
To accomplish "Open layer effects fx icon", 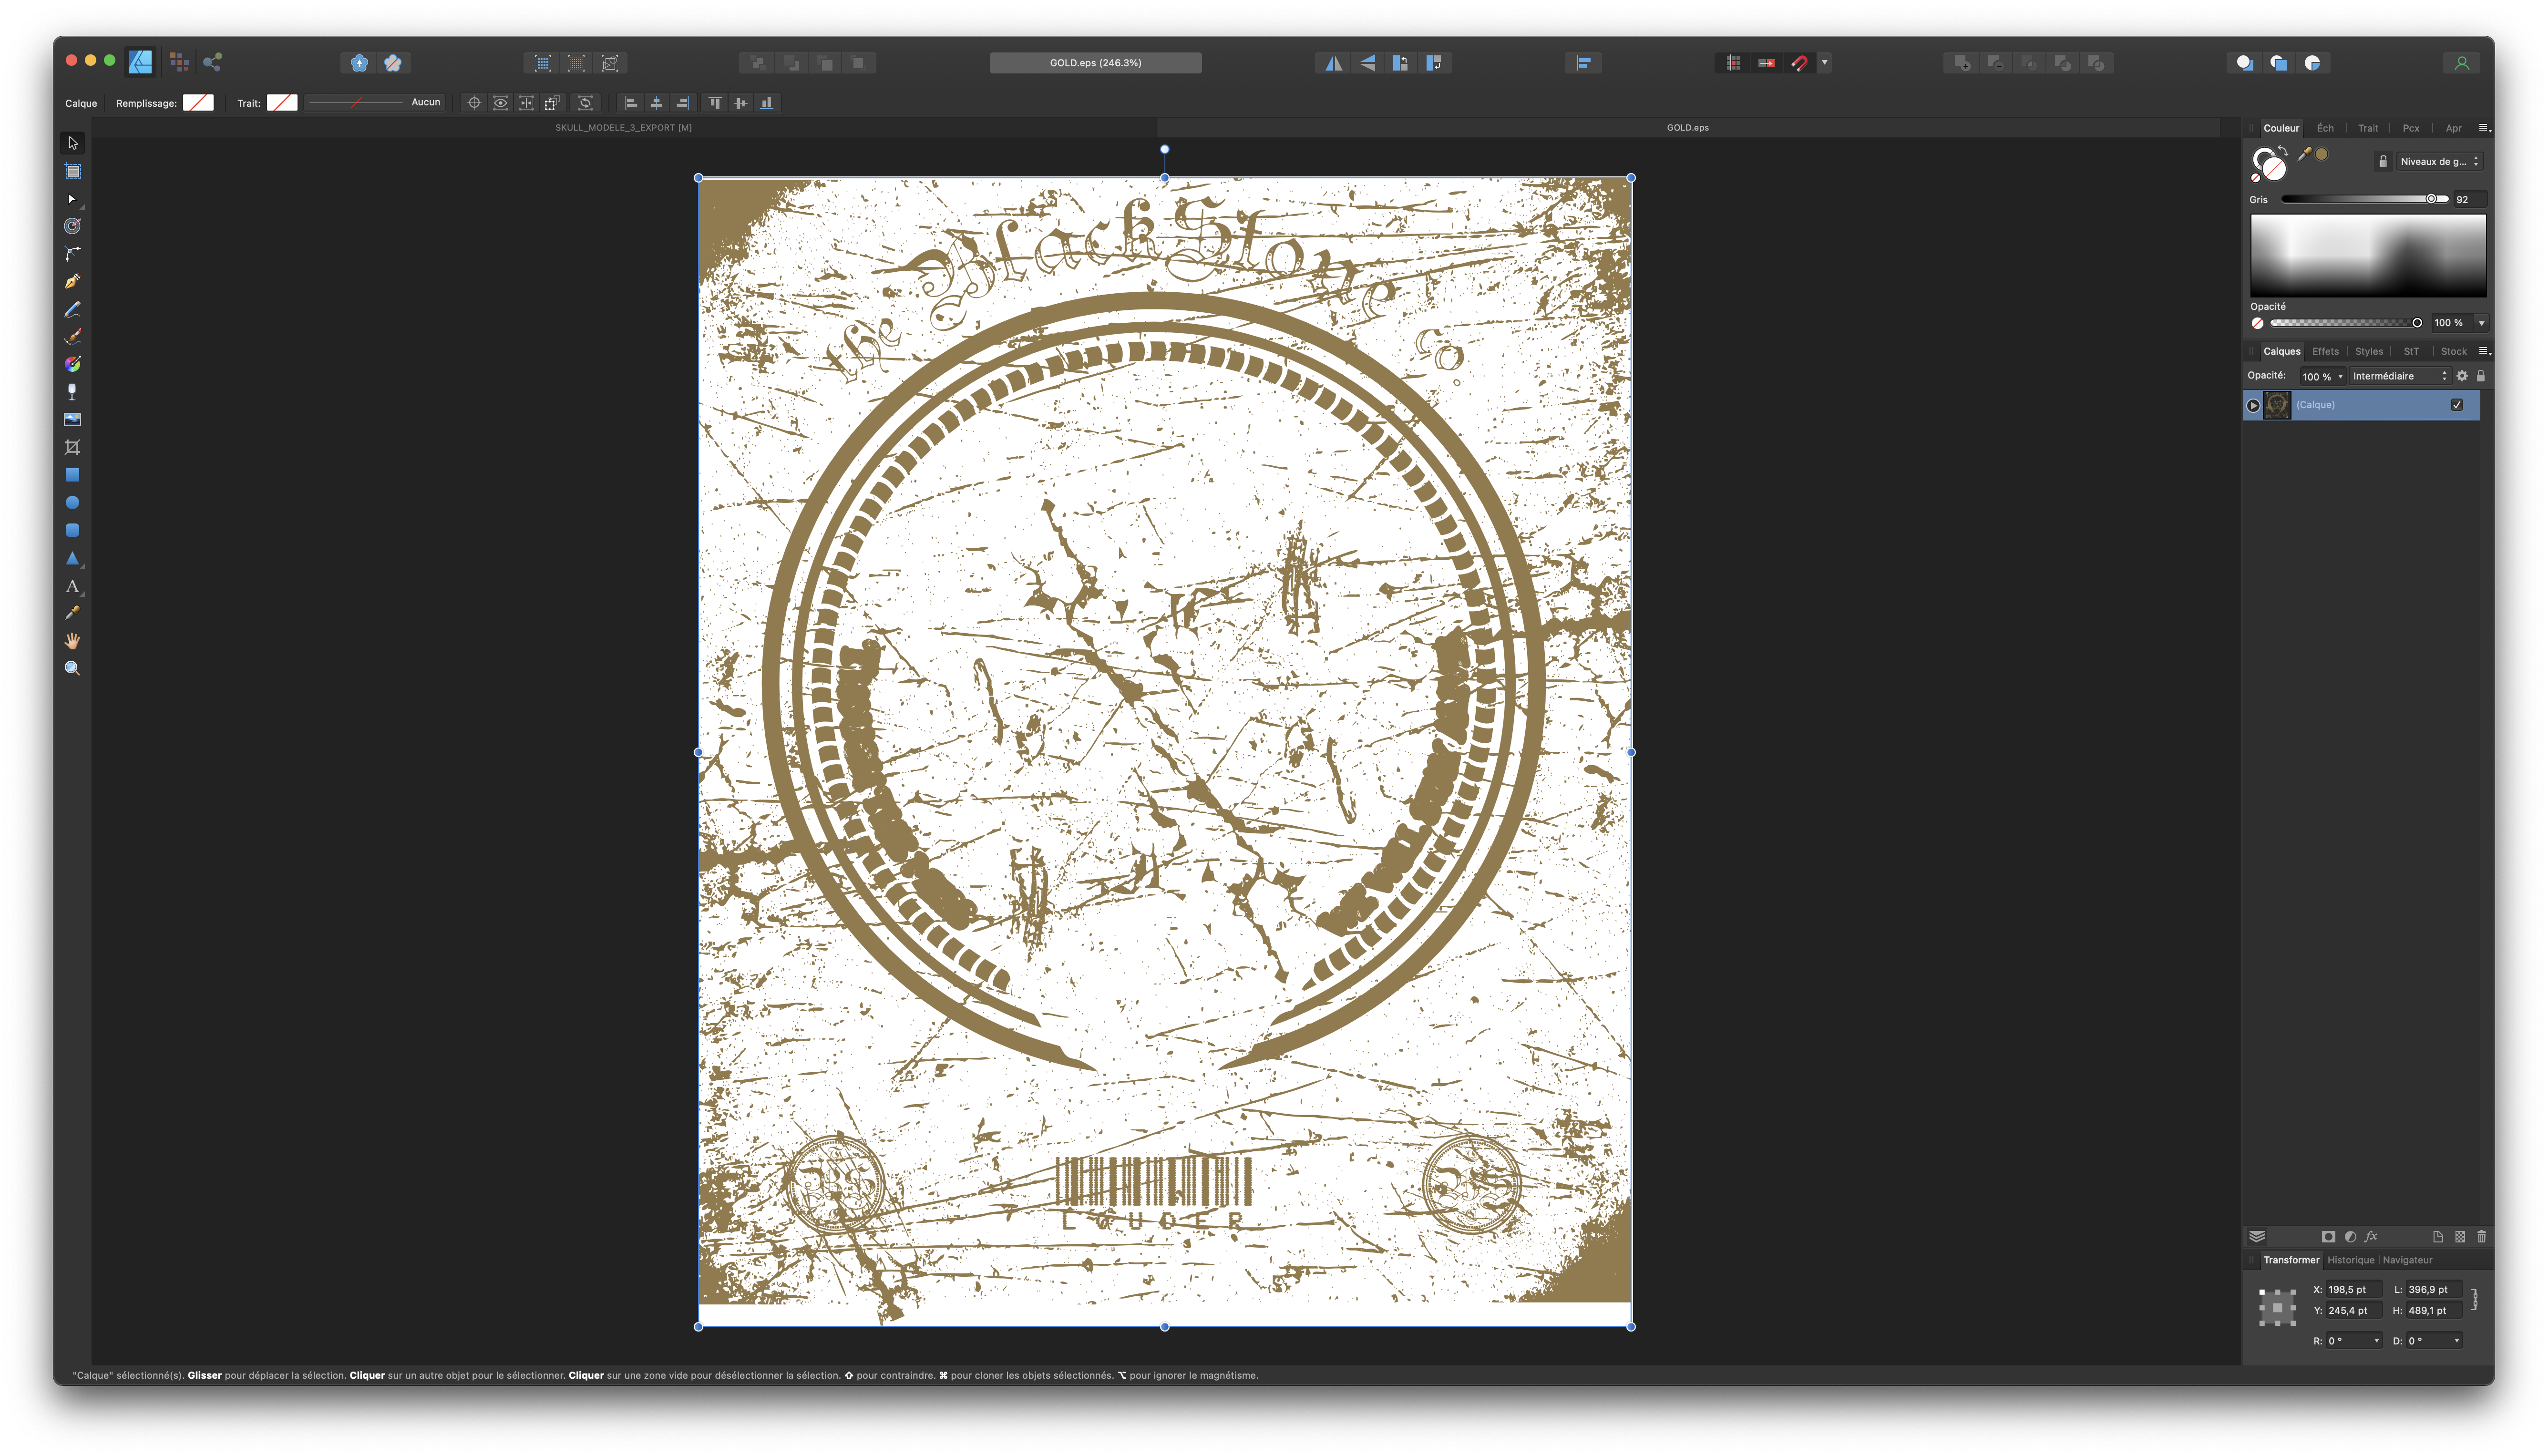I will point(2370,1237).
